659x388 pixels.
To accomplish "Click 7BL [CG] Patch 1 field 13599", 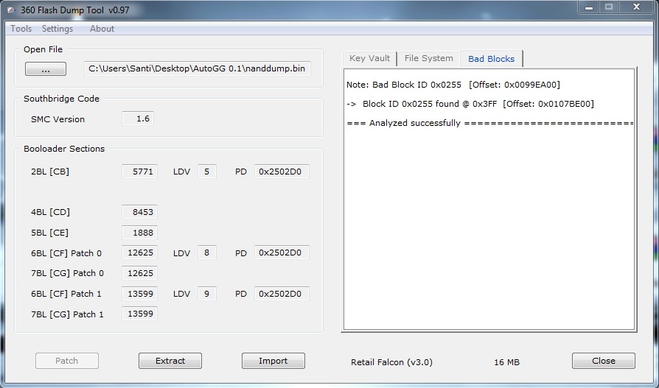I will point(139,314).
